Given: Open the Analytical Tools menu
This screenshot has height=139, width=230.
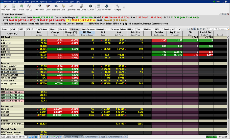Looking at the screenshot, I should pyautogui.click(x=61, y=2).
